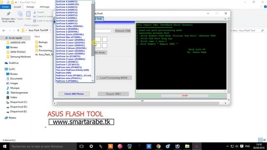267x150 pixels.
Task: Click model list scroll-down arrow
Action: coord(93,81)
